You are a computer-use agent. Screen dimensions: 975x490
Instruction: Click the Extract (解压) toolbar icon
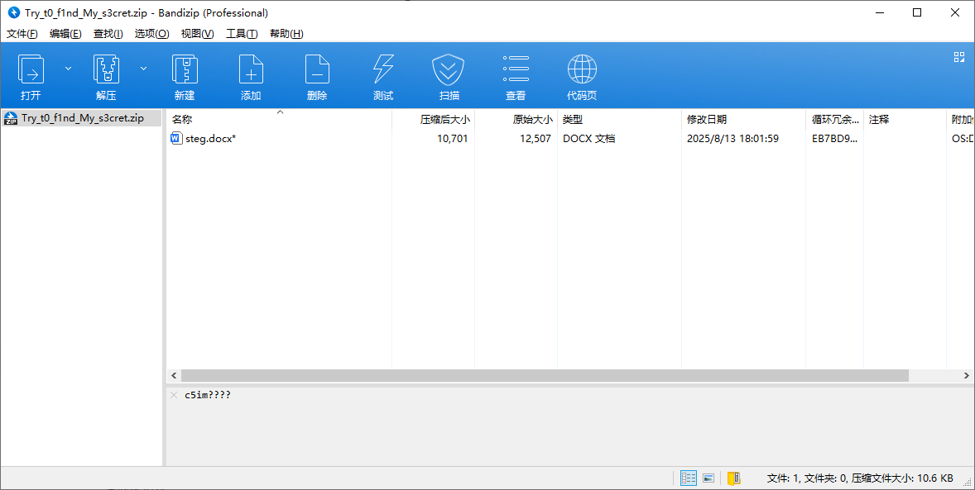click(106, 69)
